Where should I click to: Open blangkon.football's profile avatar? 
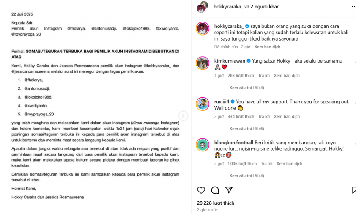click(203, 145)
